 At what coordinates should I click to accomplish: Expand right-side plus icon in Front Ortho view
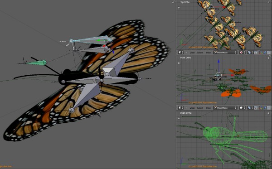(x=269, y=58)
